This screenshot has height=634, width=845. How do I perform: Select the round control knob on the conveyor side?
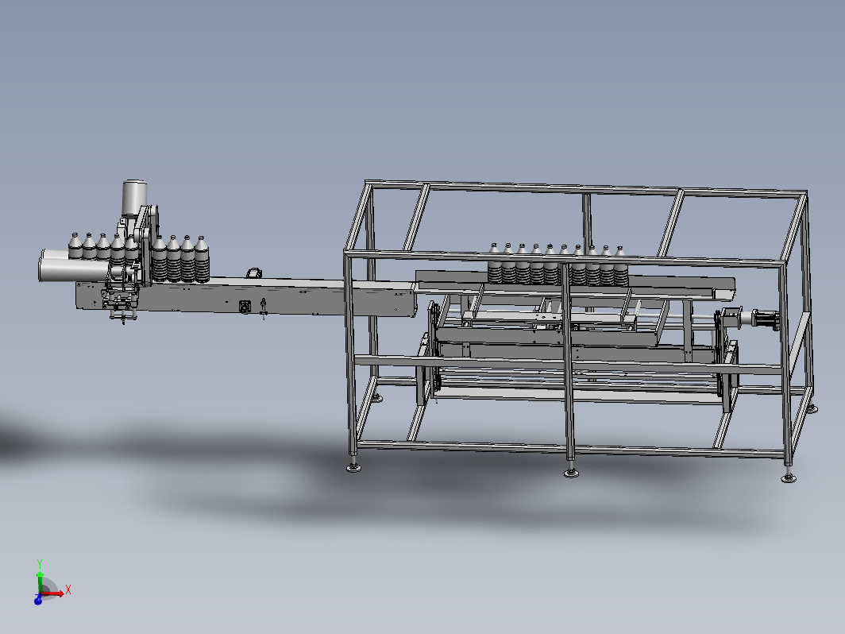click(x=245, y=306)
